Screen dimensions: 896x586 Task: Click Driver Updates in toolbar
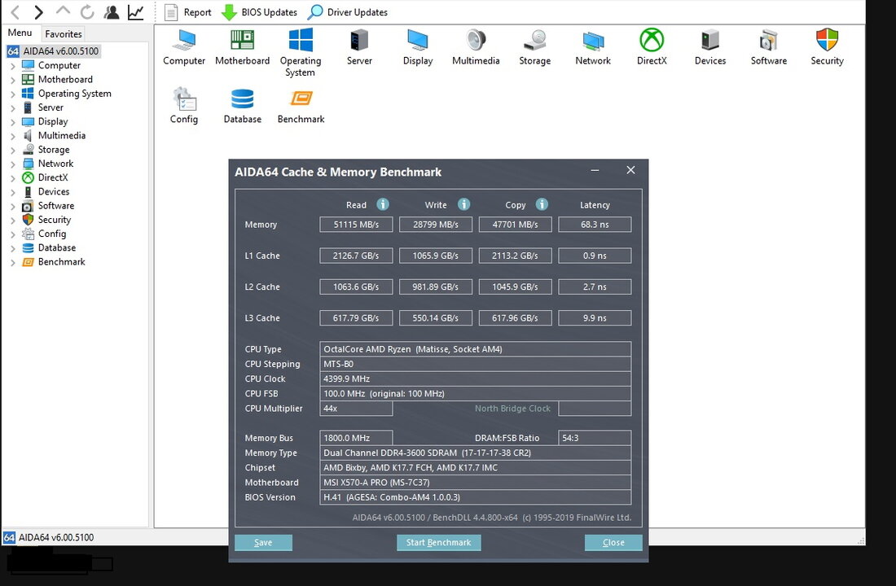348,12
